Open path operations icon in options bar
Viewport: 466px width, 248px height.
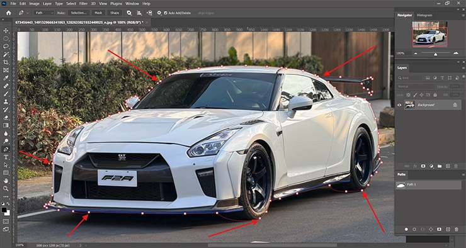coord(129,13)
